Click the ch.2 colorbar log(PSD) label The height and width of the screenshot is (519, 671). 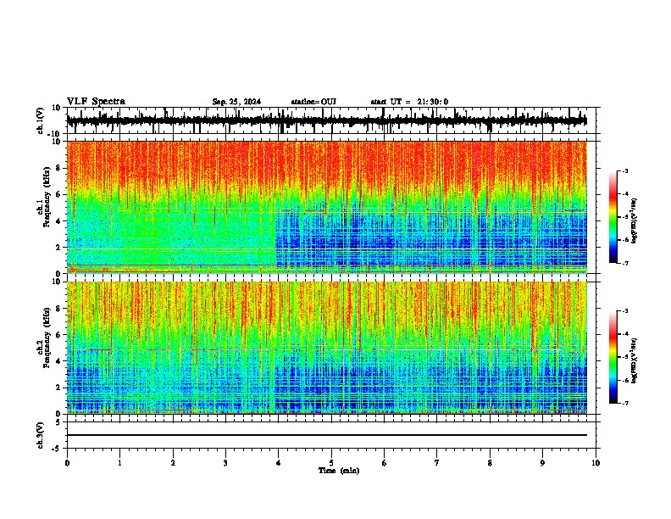(x=635, y=360)
